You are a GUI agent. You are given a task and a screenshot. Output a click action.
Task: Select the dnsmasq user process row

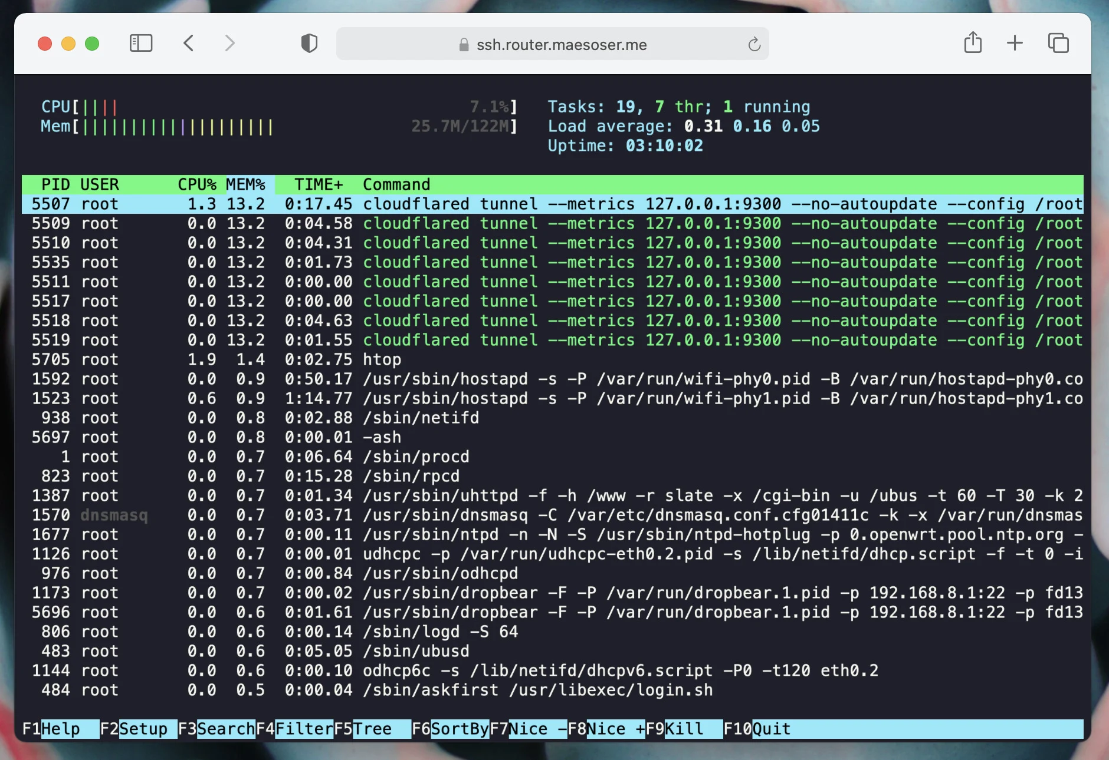(x=553, y=515)
